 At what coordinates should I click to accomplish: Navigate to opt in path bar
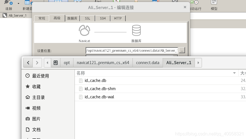(x=67, y=63)
